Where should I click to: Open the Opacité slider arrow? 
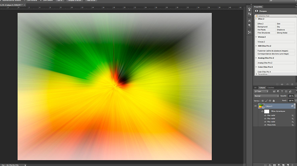coord(295,96)
